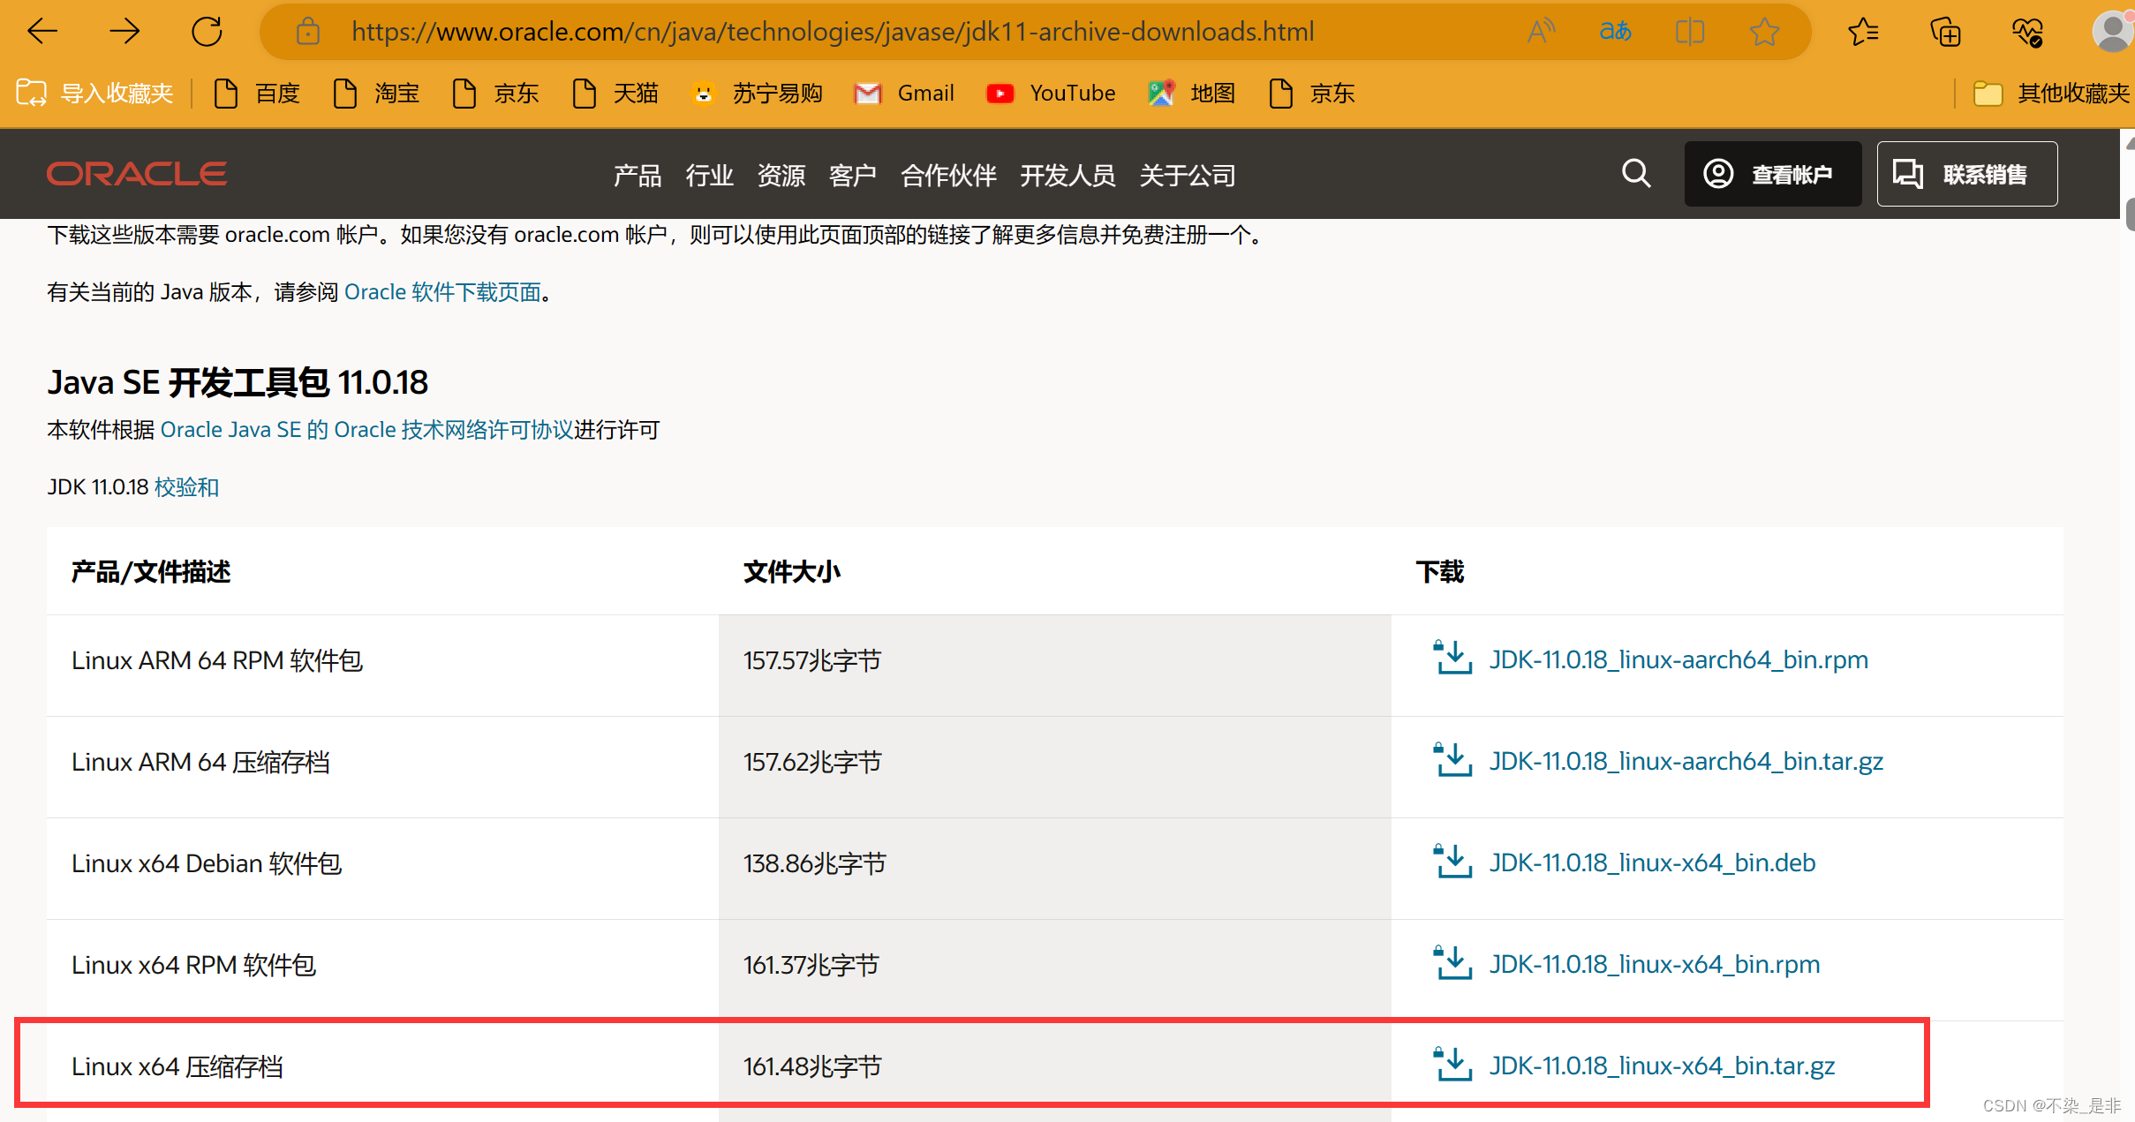Click the site lock icon in address bar
Screen dimensions: 2135x1122
[307, 32]
